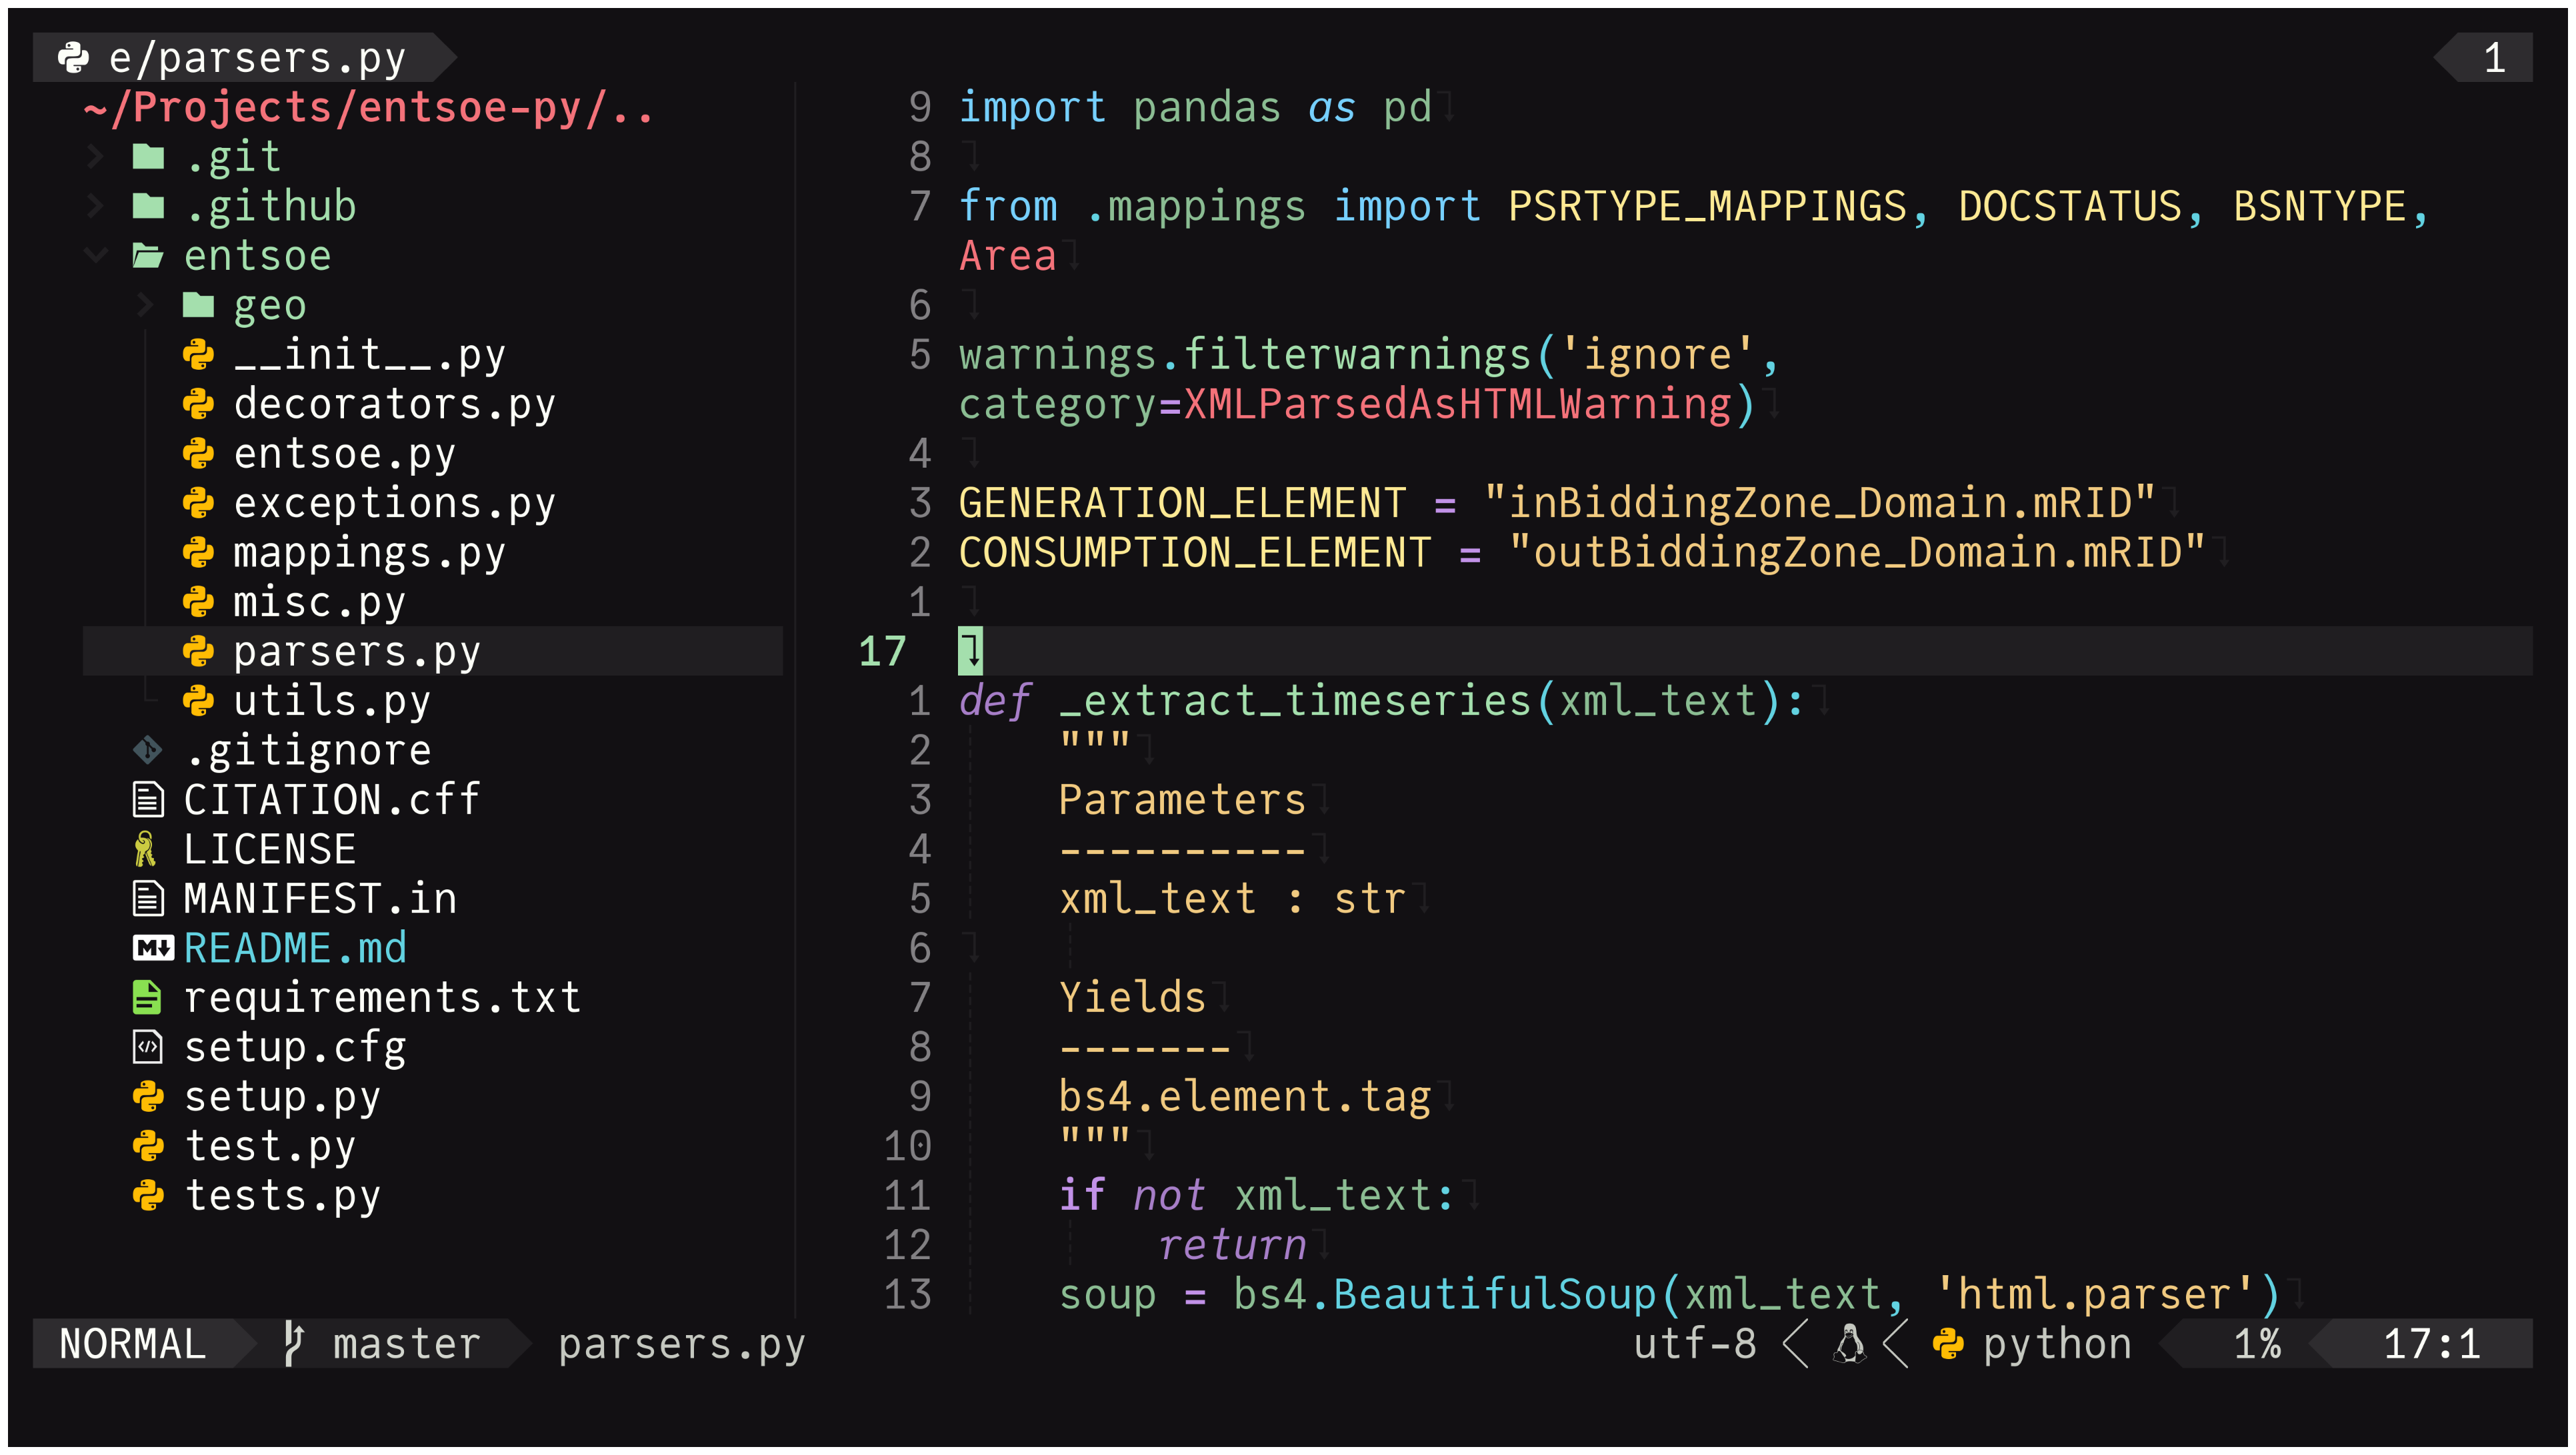Click the Markdown icon next to README.md
The image size is (2576, 1455).
coord(152,947)
